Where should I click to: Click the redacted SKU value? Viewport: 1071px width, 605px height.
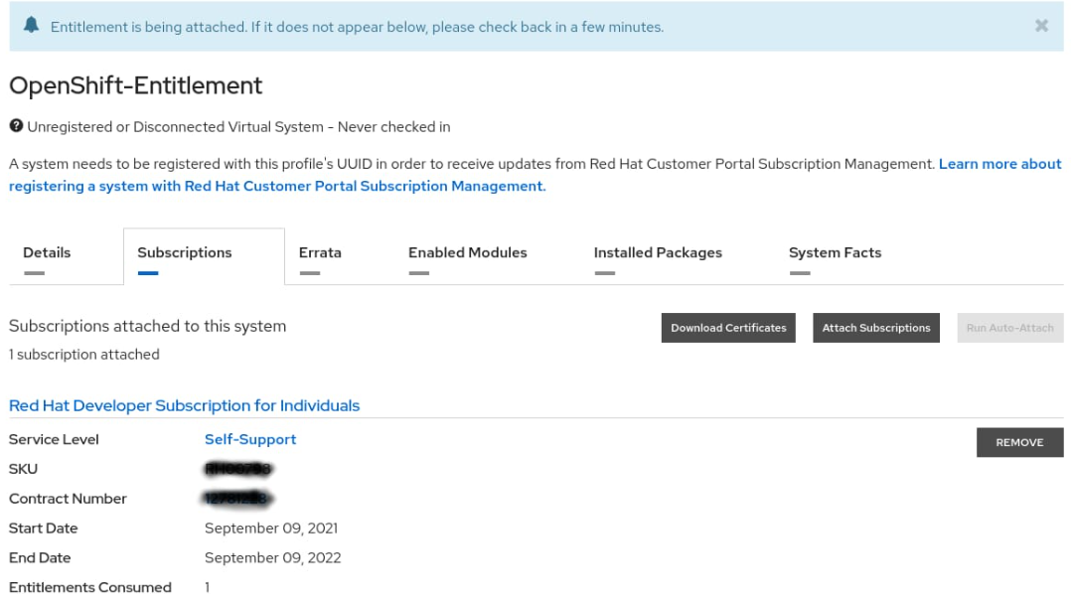coord(238,469)
